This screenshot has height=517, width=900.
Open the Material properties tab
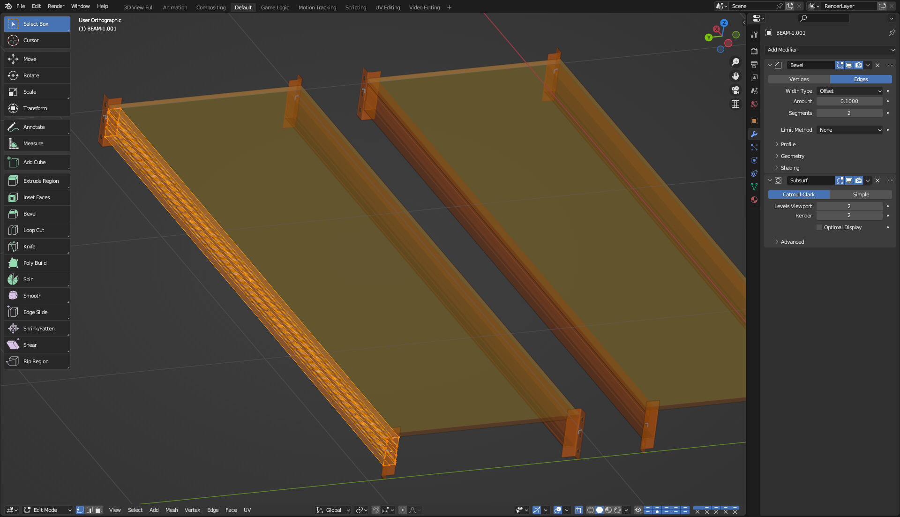tap(754, 200)
